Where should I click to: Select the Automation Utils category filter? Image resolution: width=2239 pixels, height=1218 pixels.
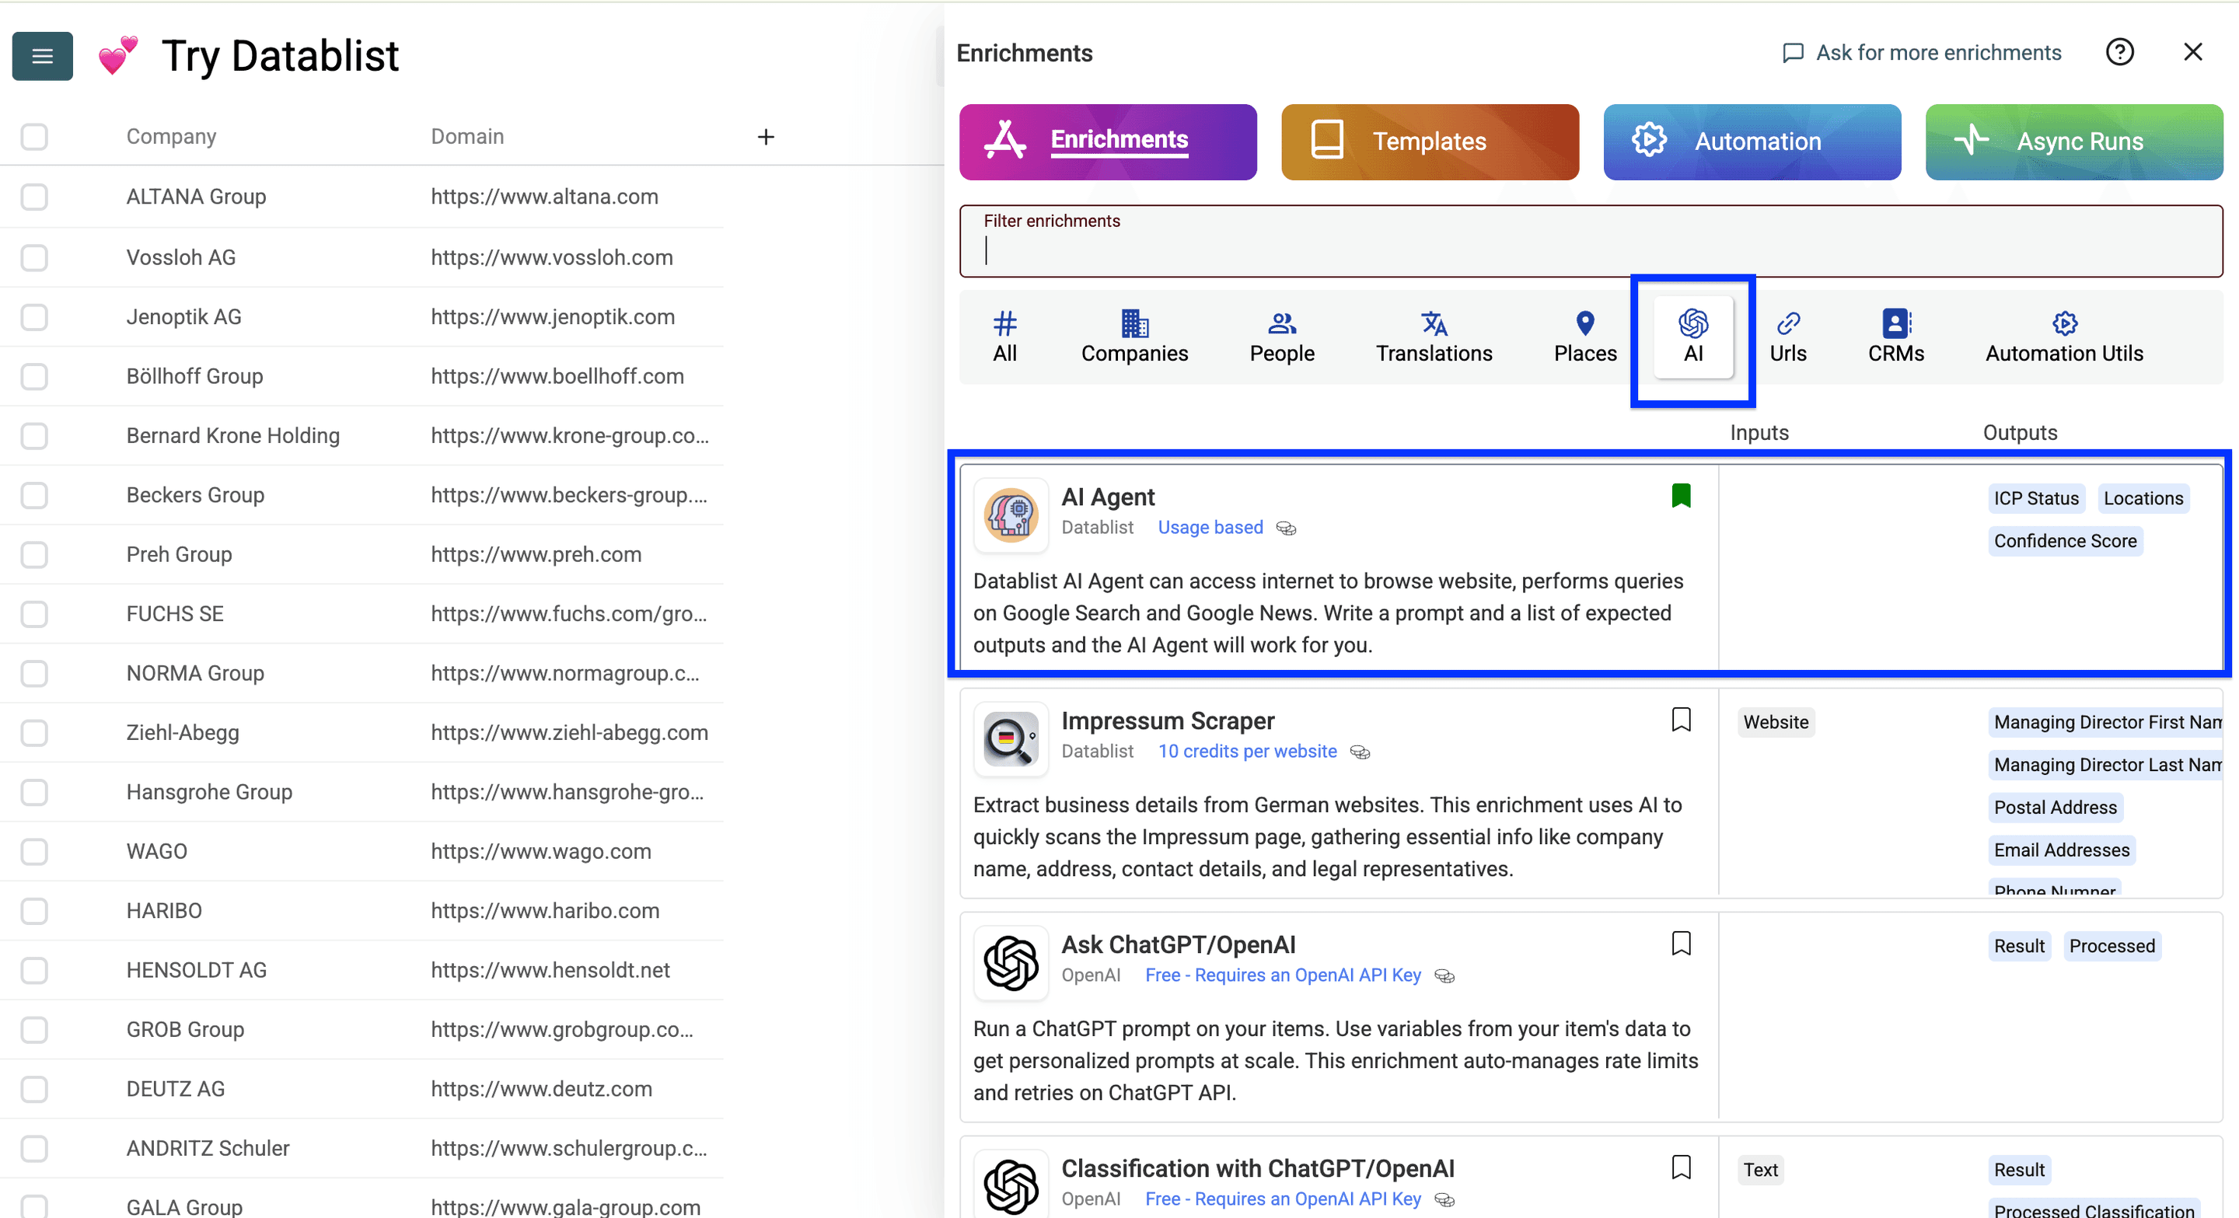tap(2064, 337)
